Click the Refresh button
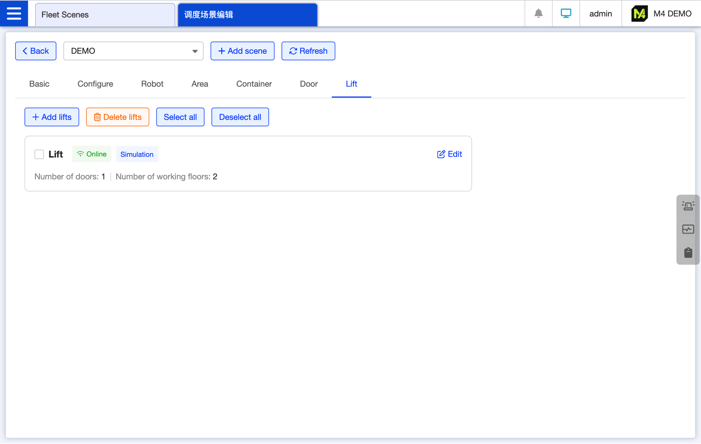The height and width of the screenshot is (444, 701). [x=308, y=51]
